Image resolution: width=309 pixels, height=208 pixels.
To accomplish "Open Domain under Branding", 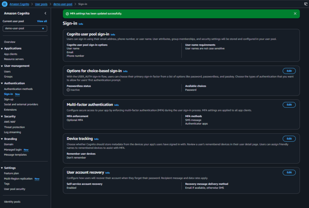I will coord(9,144).
